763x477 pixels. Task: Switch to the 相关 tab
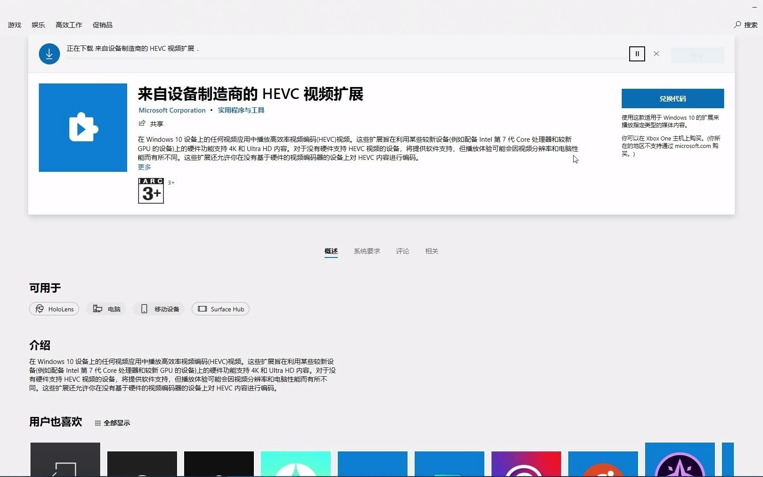(x=432, y=251)
